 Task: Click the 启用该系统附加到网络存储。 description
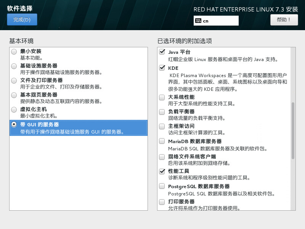tap(199, 163)
